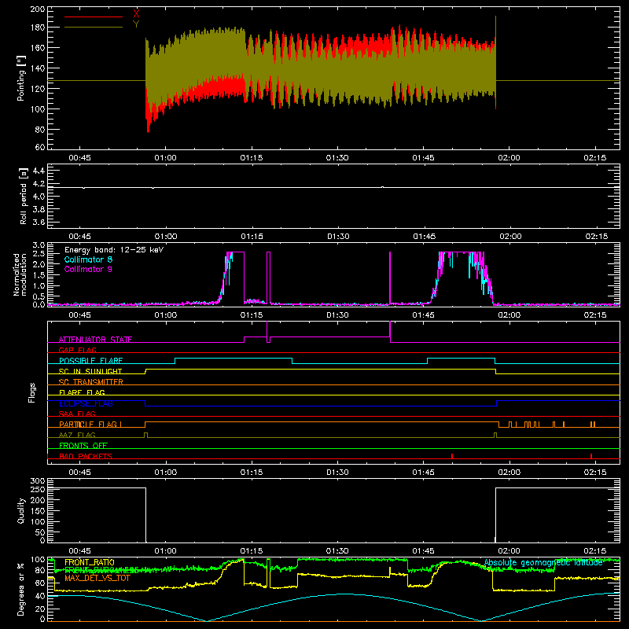Viewport: 629px width, 629px height.
Task: Select the SC_TRANSMITTER label
Action: click(91, 382)
